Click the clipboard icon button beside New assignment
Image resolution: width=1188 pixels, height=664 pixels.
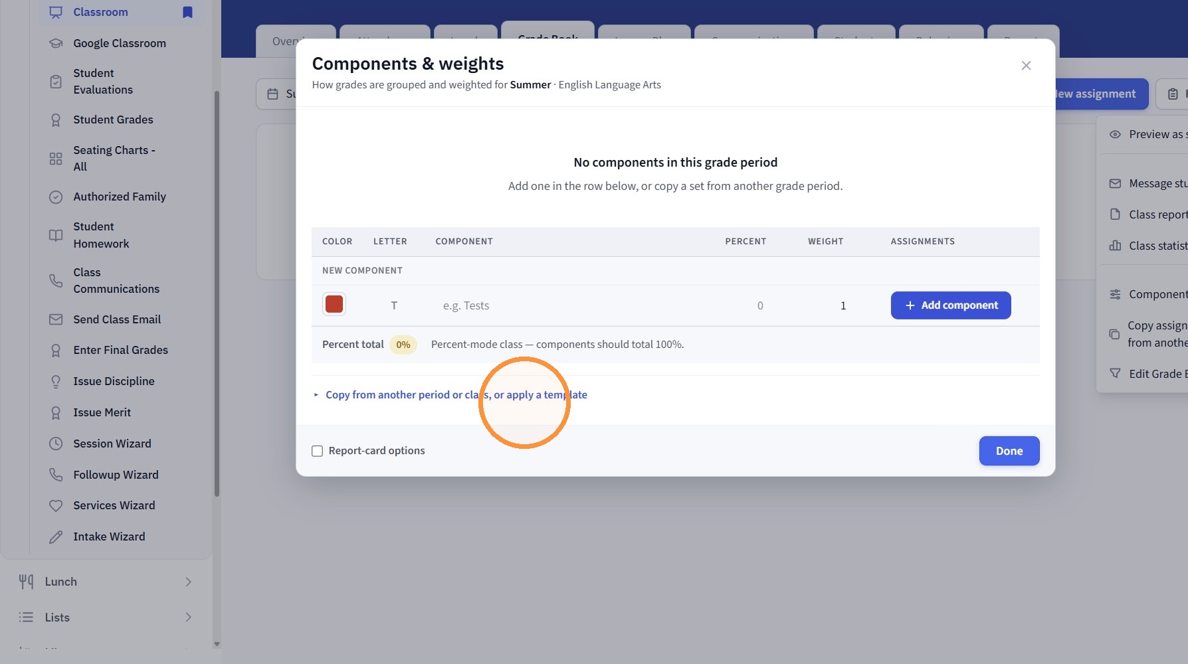pyautogui.click(x=1172, y=94)
